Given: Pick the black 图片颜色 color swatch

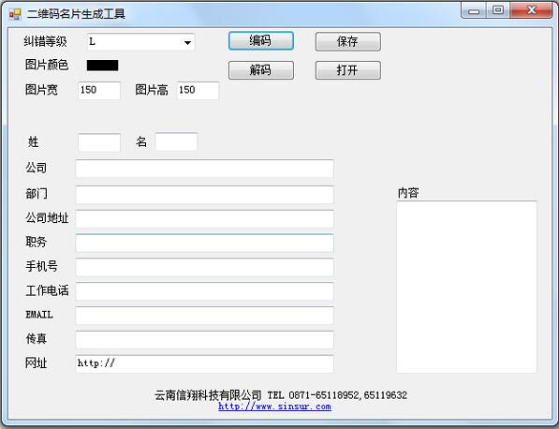Looking at the screenshot, I should coord(103,66).
